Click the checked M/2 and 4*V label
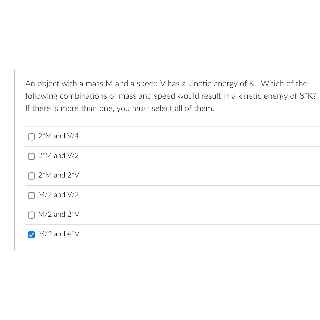The height and width of the screenshot is (320, 320). point(59,234)
